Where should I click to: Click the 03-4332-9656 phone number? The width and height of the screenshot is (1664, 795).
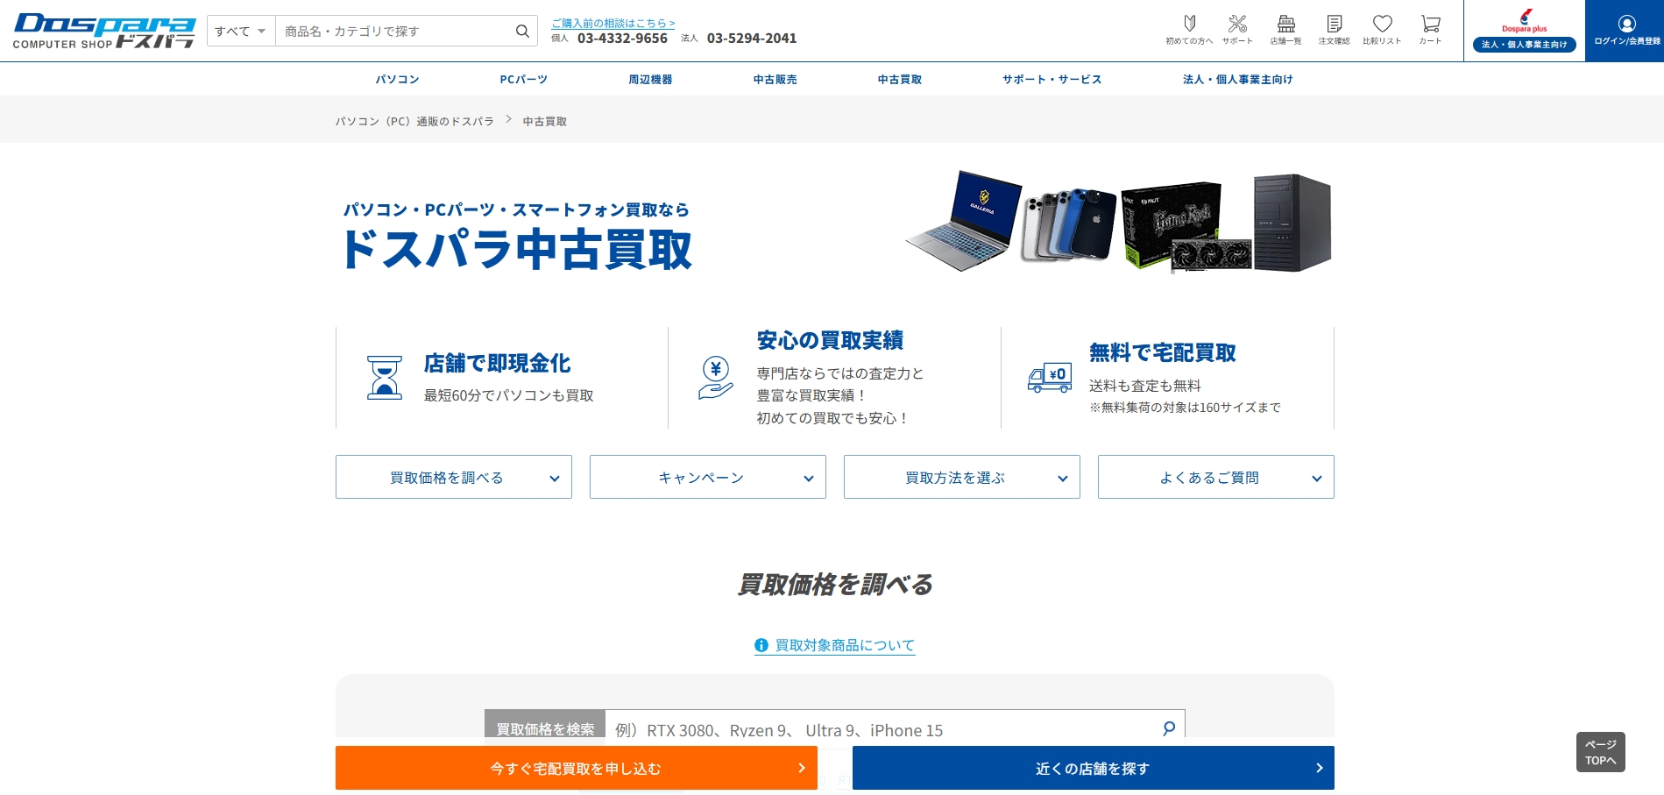click(622, 39)
